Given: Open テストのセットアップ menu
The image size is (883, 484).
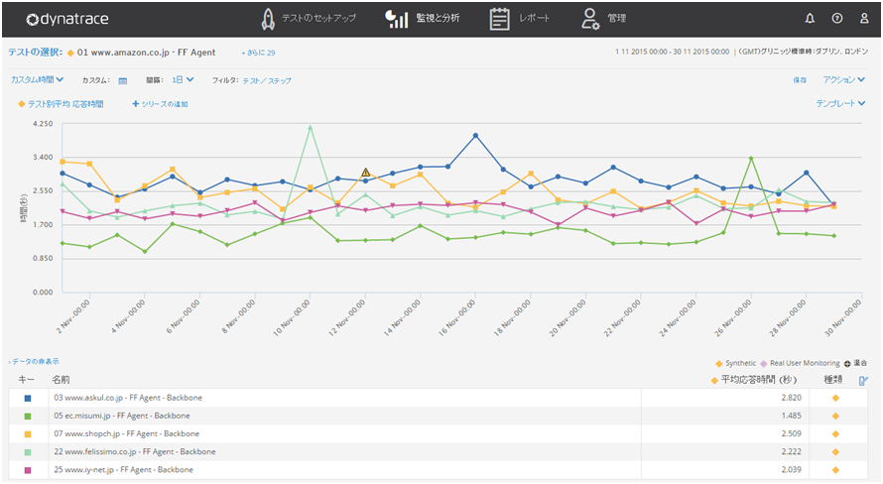Looking at the screenshot, I should click(318, 18).
